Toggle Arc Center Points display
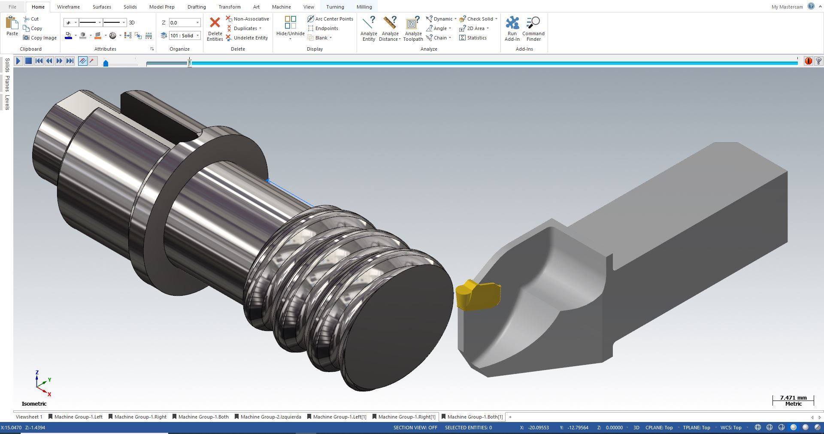The height and width of the screenshot is (434, 824). pyautogui.click(x=330, y=19)
